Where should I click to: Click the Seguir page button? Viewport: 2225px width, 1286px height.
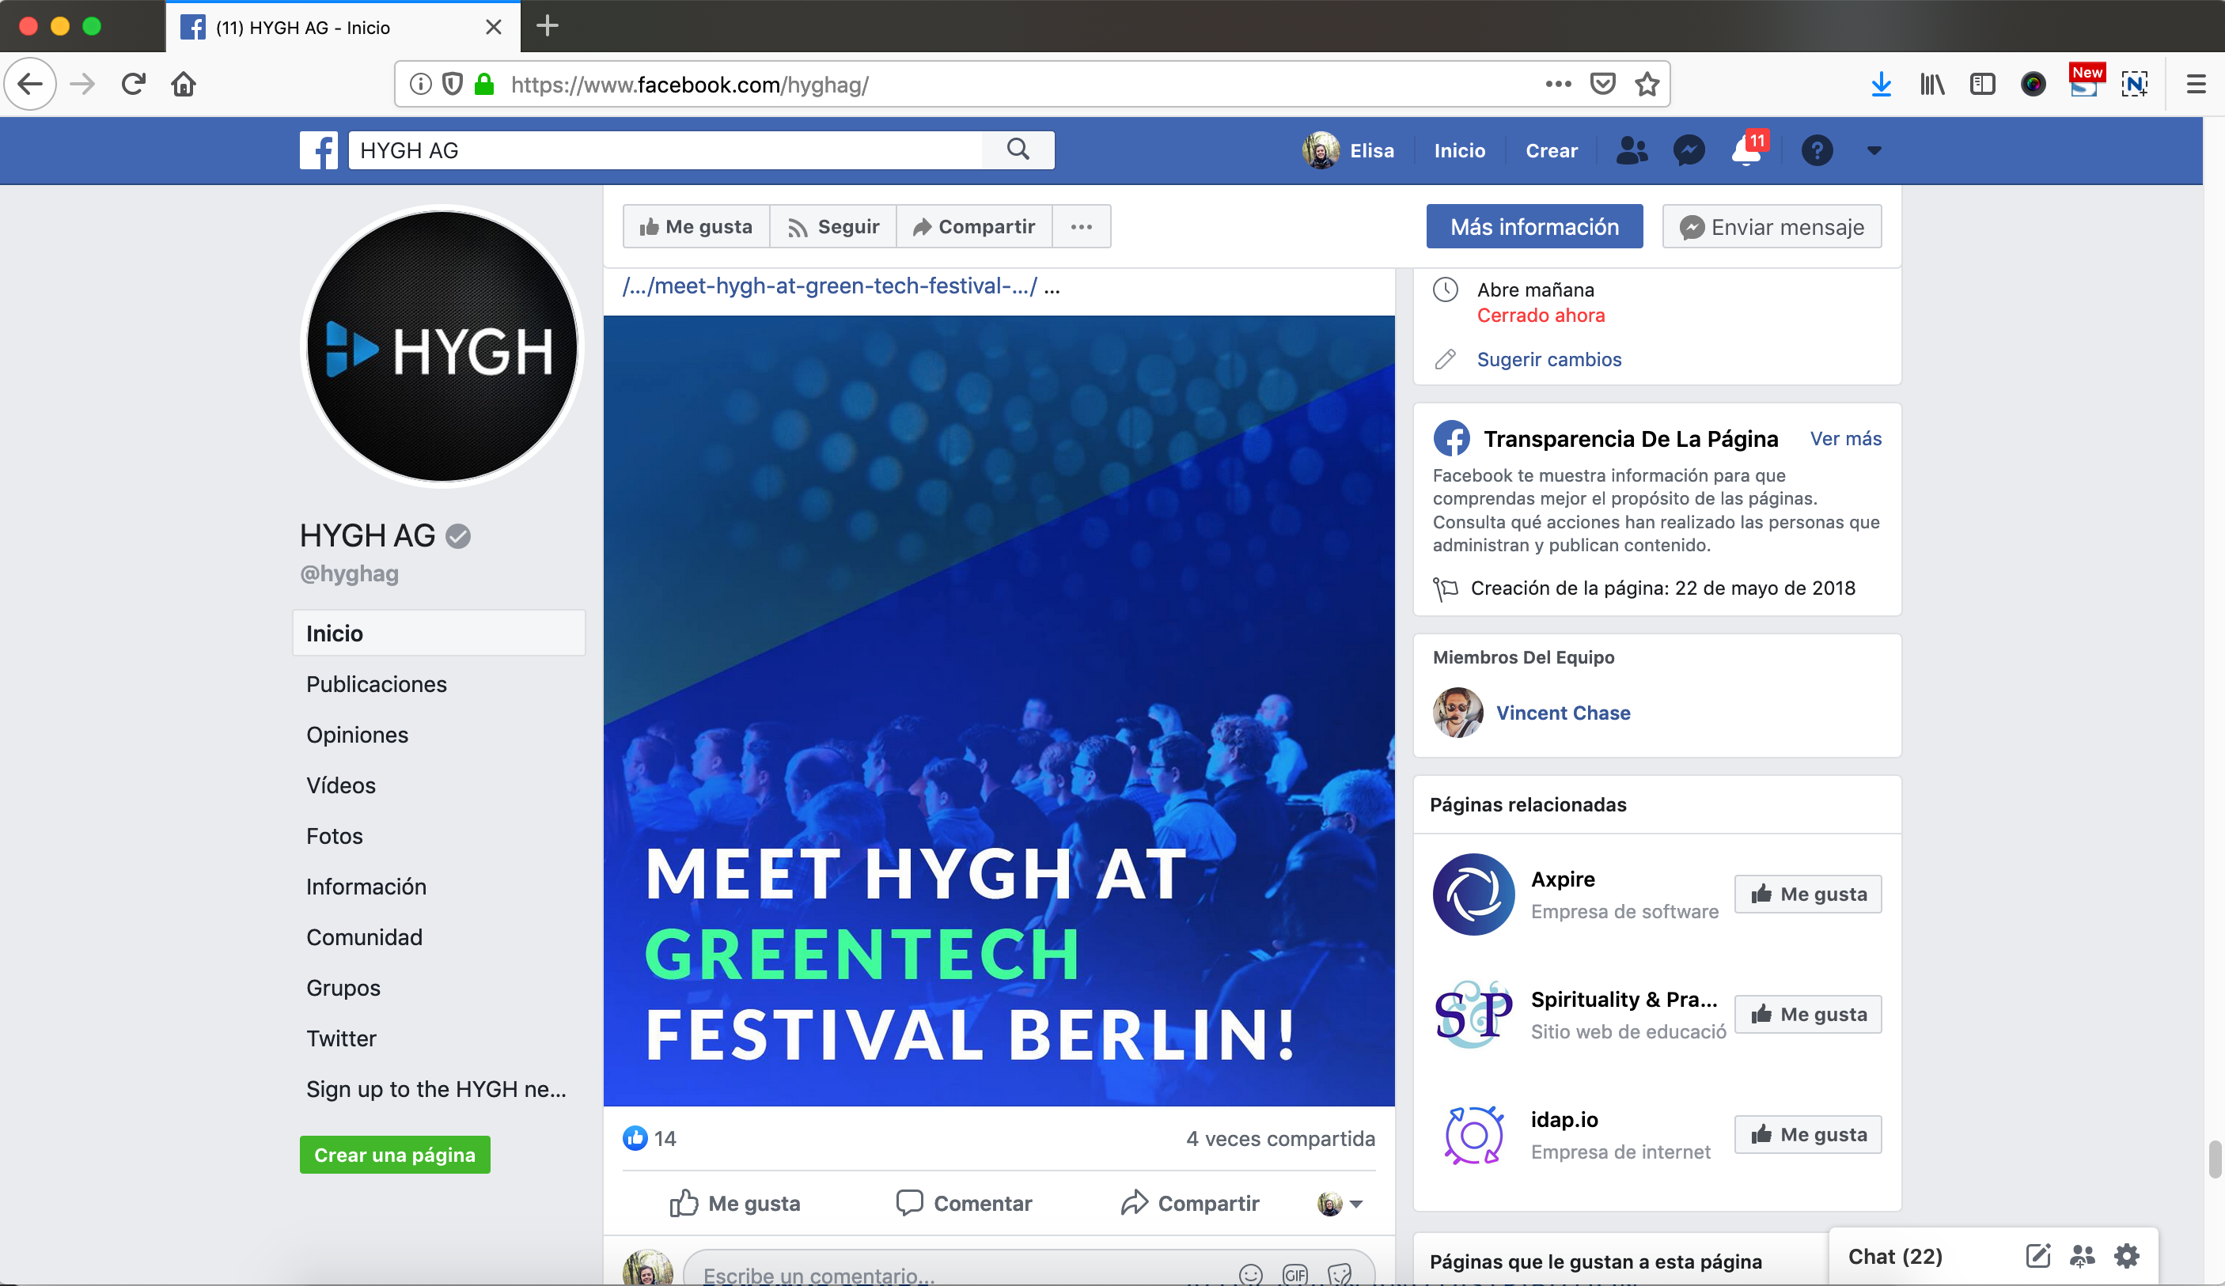tap(833, 227)
